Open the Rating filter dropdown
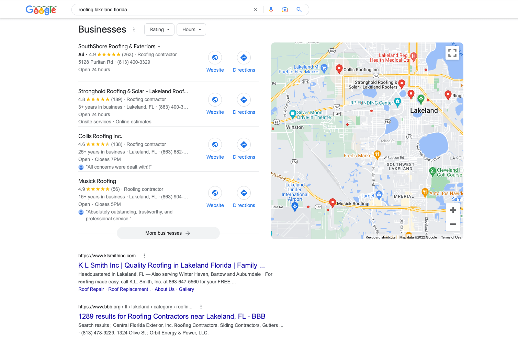This screenshot has height=343, width=518. click(159, 29)
